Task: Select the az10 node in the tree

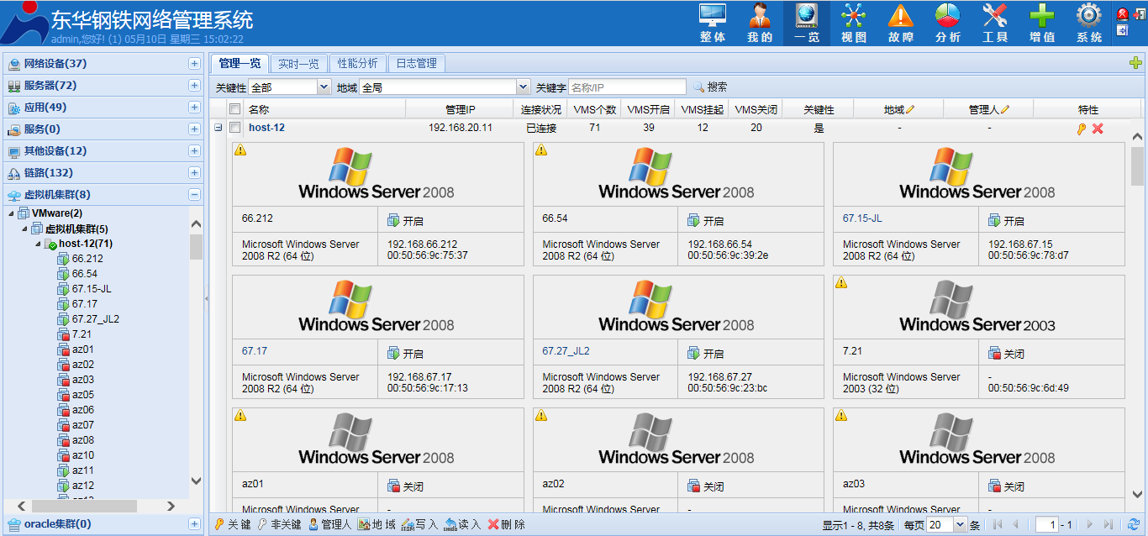Action: [x=83, y=455]
